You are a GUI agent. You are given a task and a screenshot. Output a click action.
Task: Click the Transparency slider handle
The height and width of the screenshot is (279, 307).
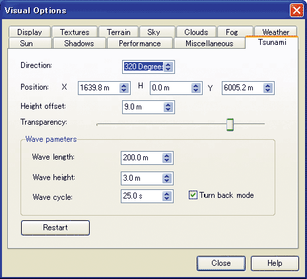[x=230, y=125]
